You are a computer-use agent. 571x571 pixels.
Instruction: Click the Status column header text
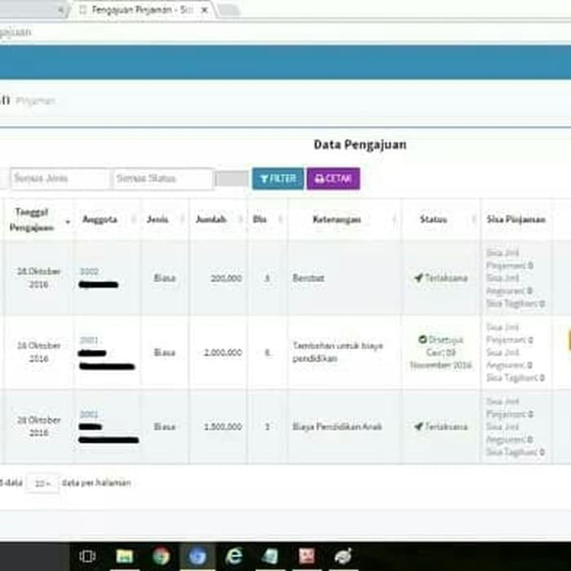click(433, 219)
